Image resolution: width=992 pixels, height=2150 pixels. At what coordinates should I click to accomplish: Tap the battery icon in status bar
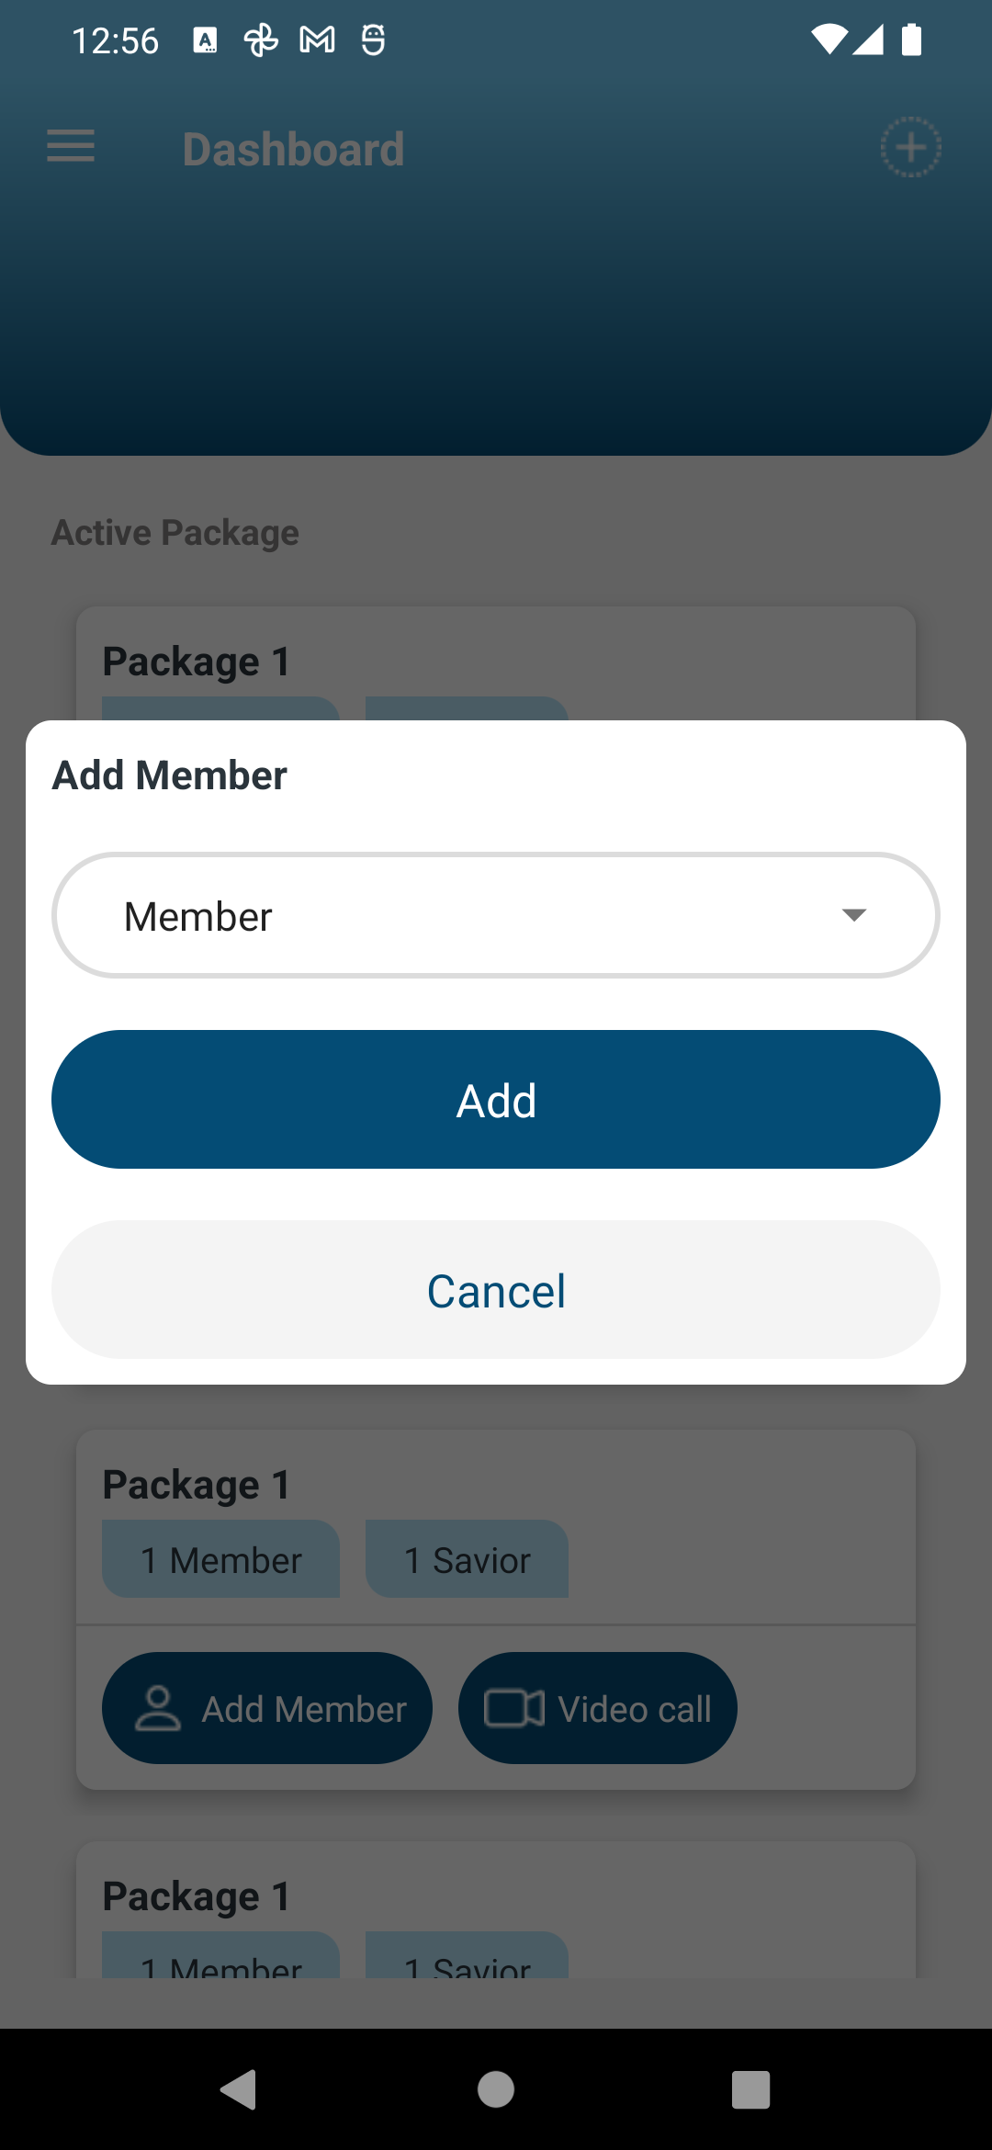(x=911, y=40)
